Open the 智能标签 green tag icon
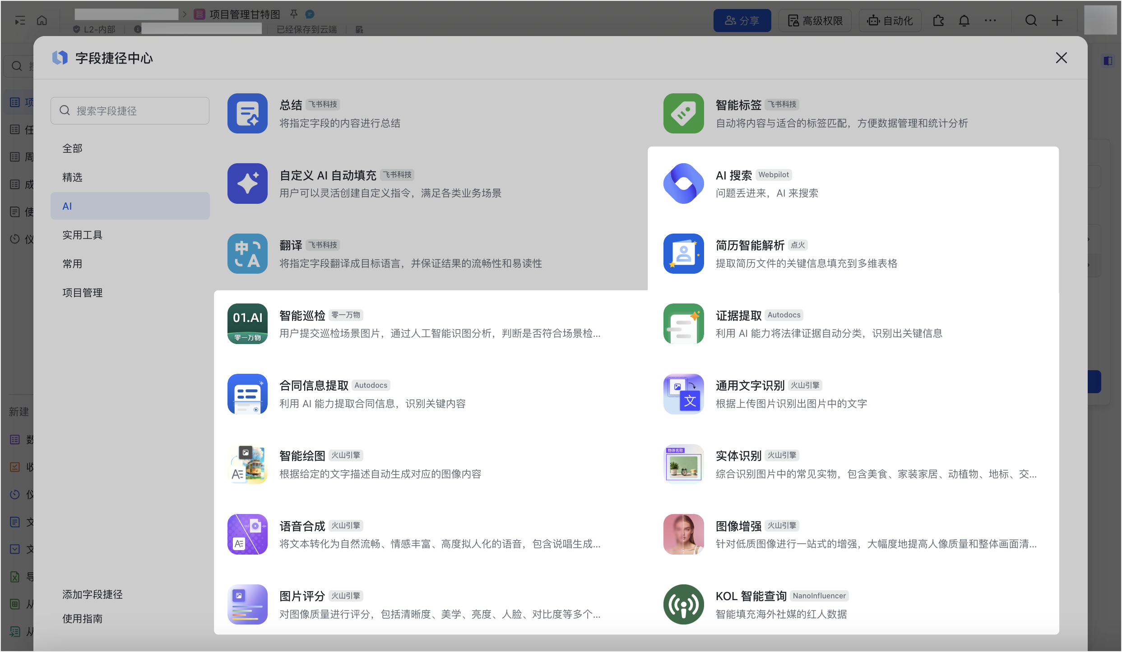 [x=683, y=113]
